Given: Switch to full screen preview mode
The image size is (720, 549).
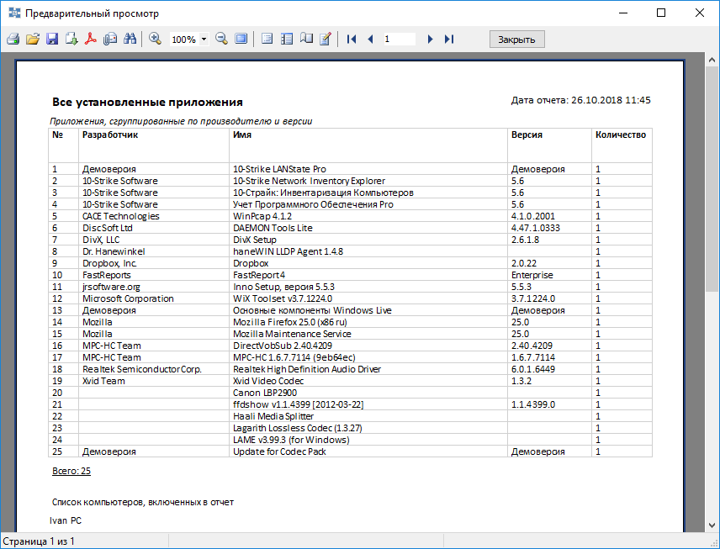Looking at the screenshot, I should tap(241, 39).
